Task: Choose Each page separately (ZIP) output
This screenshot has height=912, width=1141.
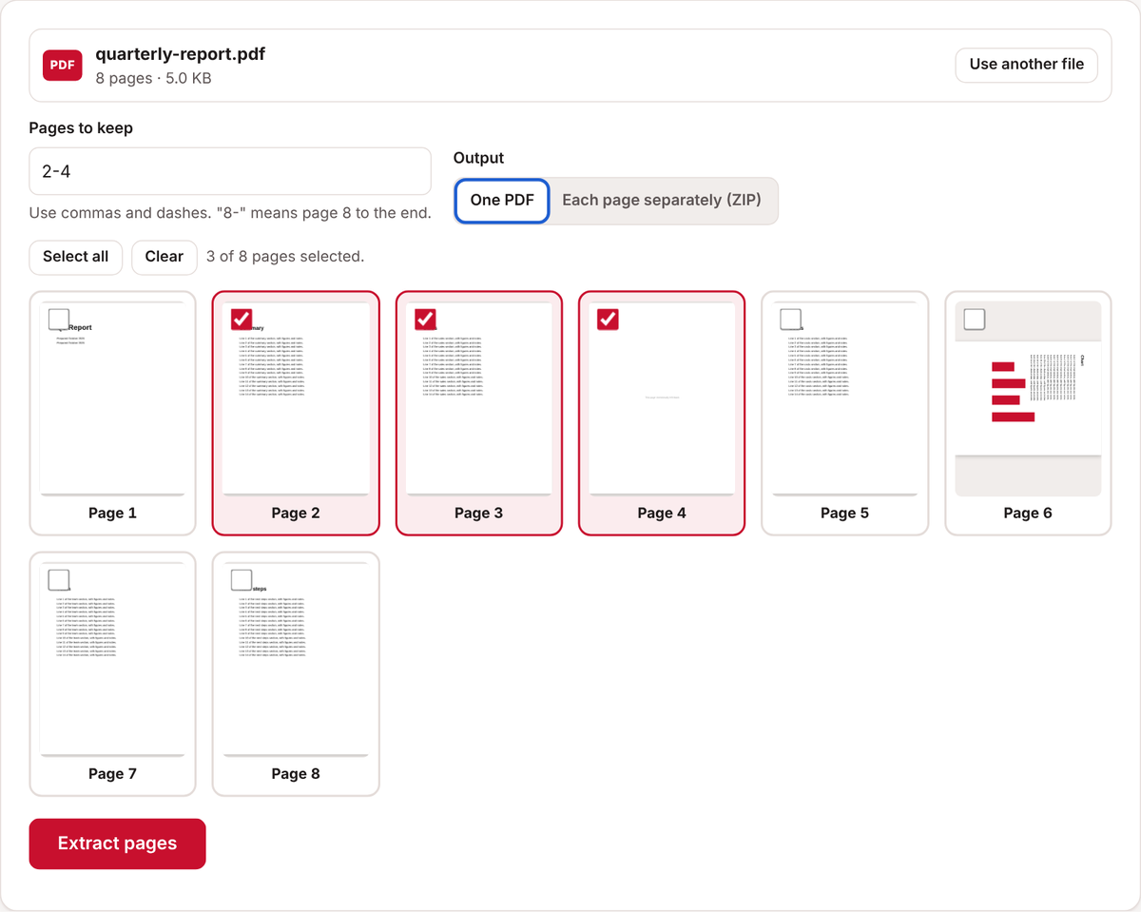Action: pyautogui.click(x=662, y=201)
